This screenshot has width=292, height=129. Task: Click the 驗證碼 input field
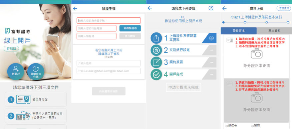click(96, 36)
